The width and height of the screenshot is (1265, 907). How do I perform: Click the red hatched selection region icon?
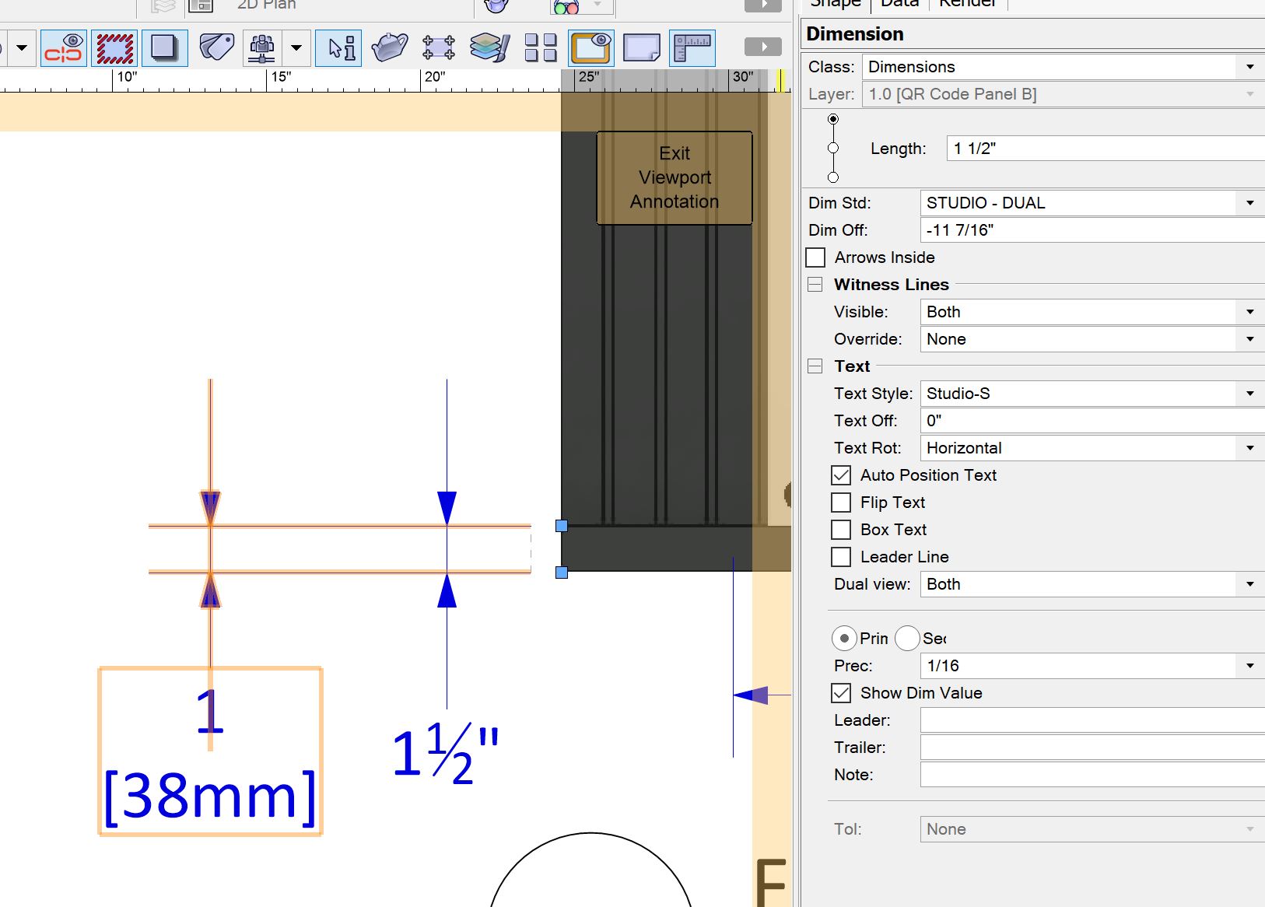click(114, 48)
